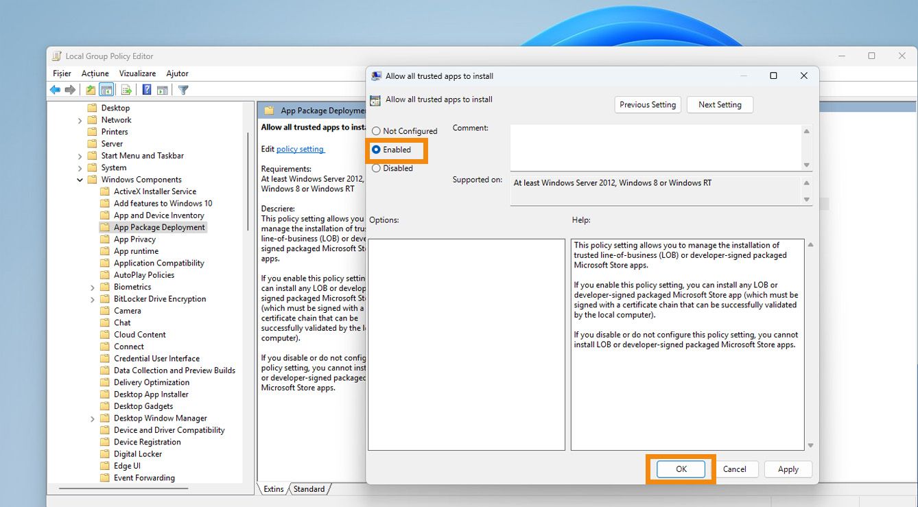Screen dimensions: 918x507
Task: Open Help with the question mark icon
Action: [147, 90]
